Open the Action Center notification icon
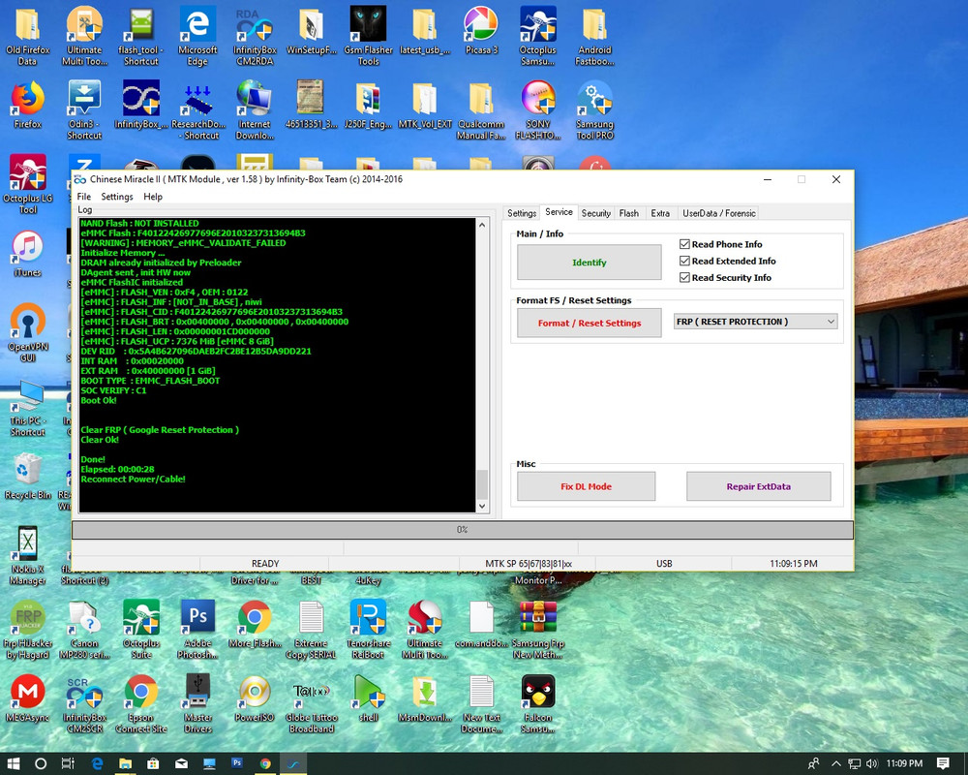The height and width of the screenshot is (775, 968). (943, 763)
